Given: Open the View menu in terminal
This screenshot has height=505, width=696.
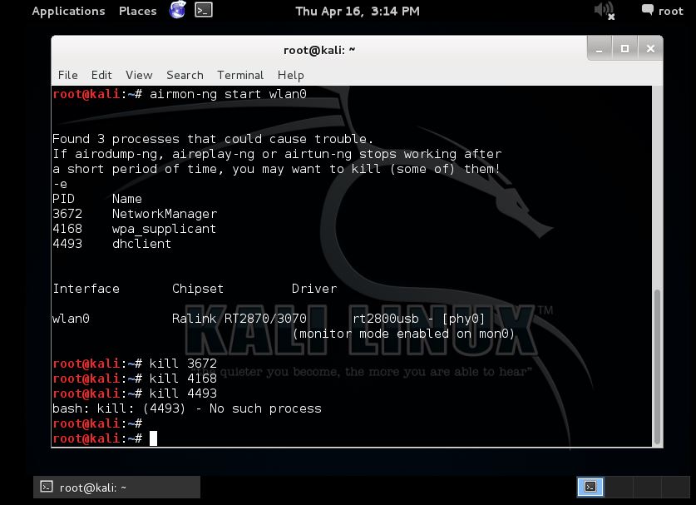Looking at the screenshot, I should pos(139,75).
